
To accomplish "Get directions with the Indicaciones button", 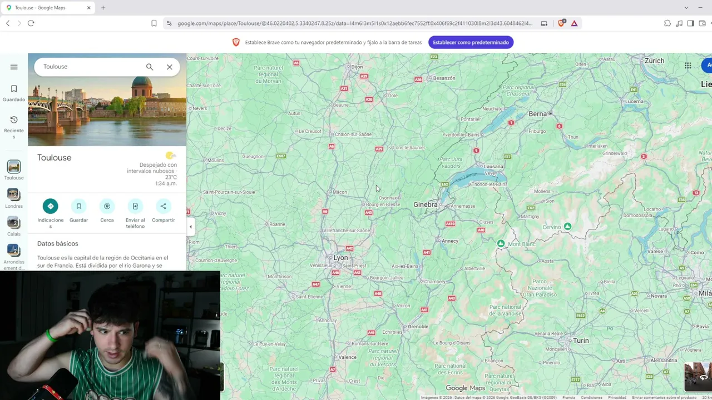I will 51,213.
